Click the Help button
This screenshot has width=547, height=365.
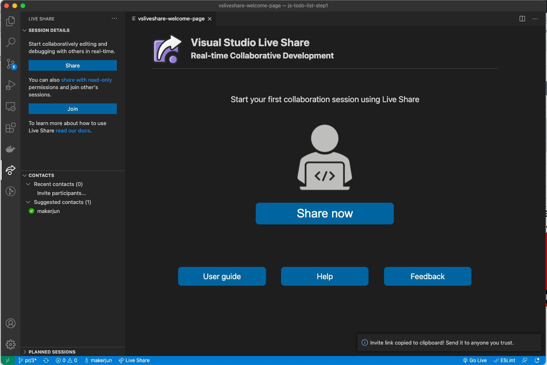[325, 276]
